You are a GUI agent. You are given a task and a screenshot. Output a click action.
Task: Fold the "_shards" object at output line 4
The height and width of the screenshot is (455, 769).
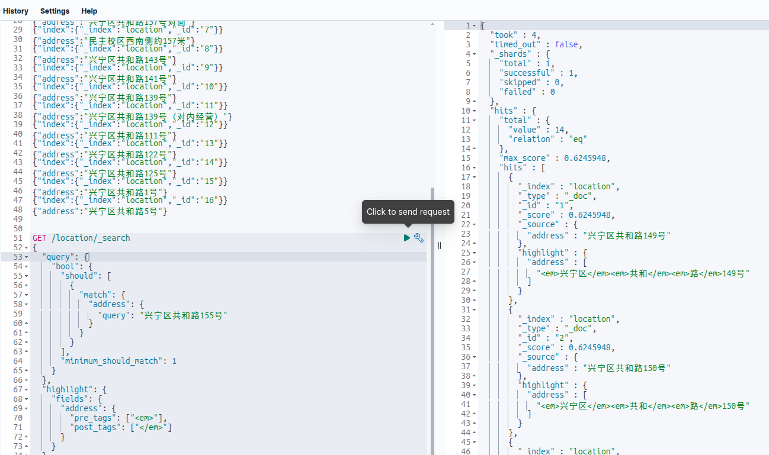[x=474, y=54]
